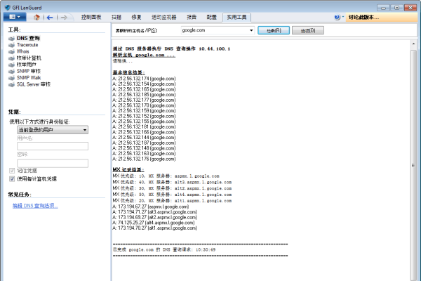Viewport: 421px width, 281px height.
Task: Open the 编辑 DNS 查询选项 link
Action: click(35, 206)
